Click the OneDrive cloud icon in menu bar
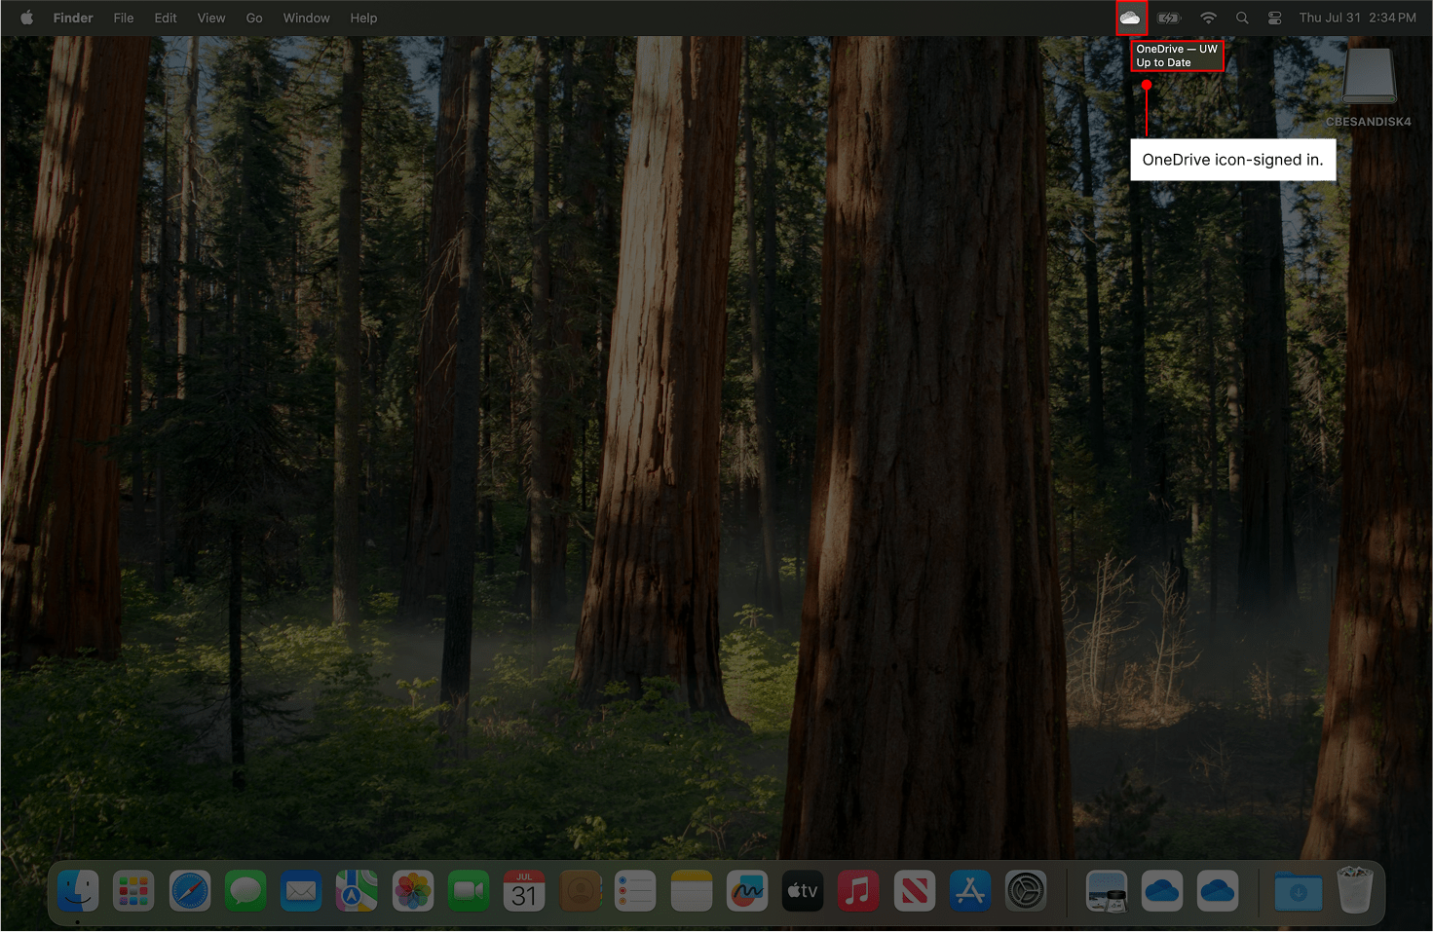Viewport: 1433px width, 932px height. (x=1130, y=18)
